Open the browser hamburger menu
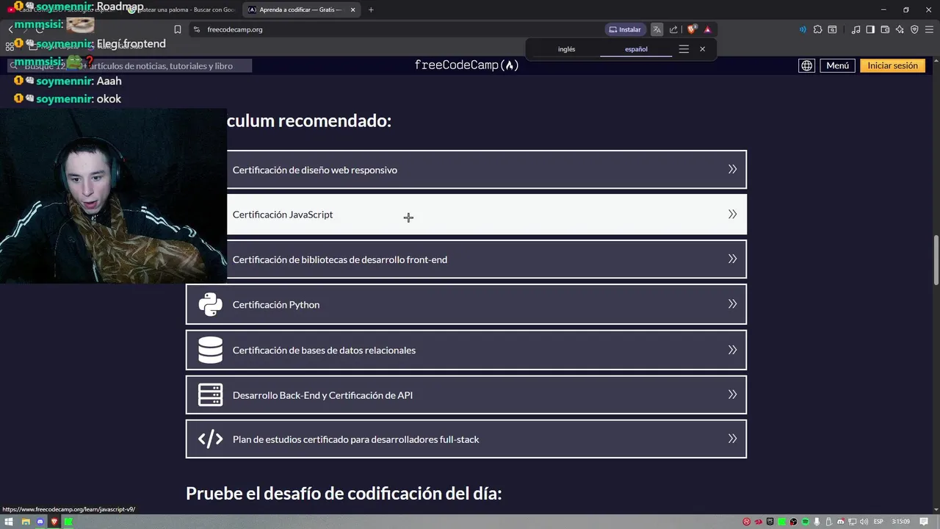Viewport: 940px width, 529px height. [x=929, y=29]
